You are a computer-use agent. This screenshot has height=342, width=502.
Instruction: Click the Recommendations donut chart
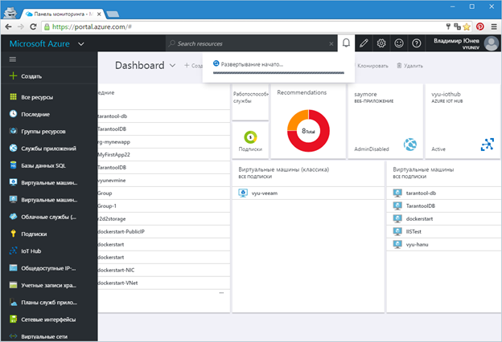[308, 131]
